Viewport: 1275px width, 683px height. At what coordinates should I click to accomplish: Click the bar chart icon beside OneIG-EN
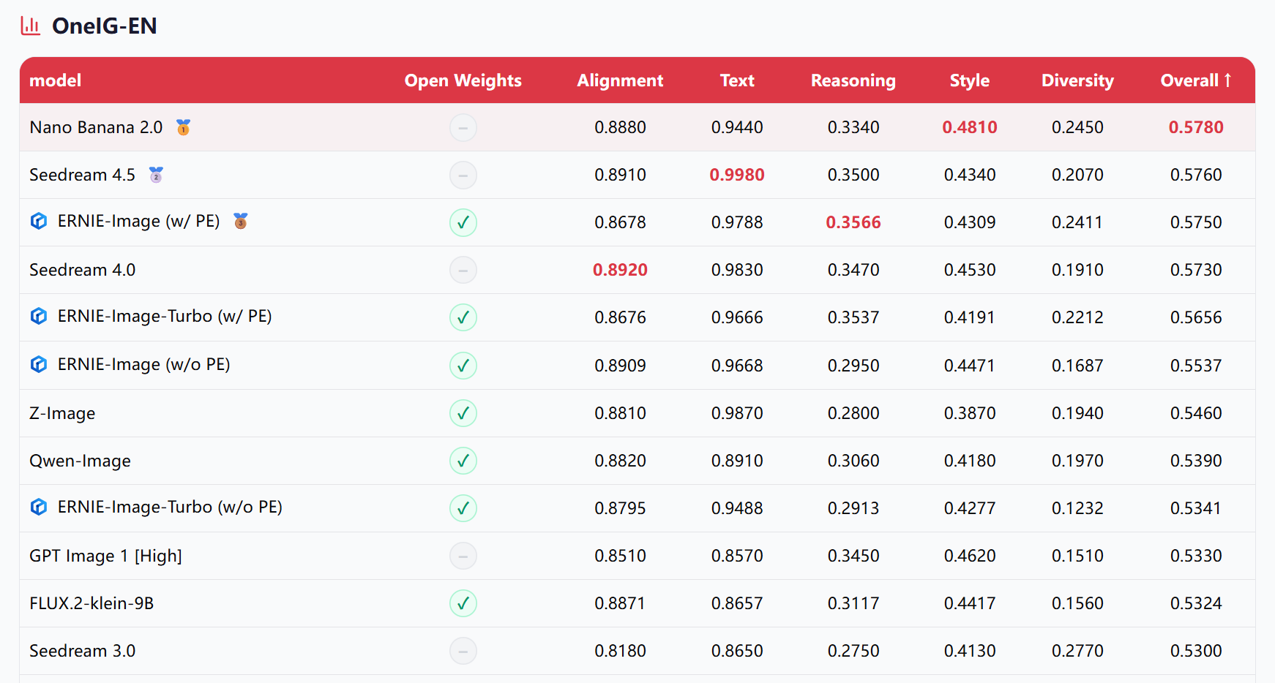(30, 26)
